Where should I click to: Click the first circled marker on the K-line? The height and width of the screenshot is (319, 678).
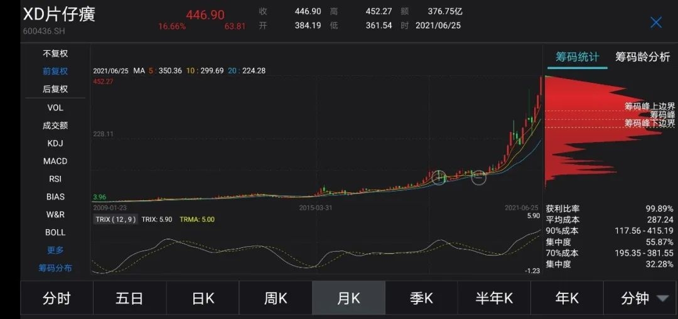tap(439, 178)
